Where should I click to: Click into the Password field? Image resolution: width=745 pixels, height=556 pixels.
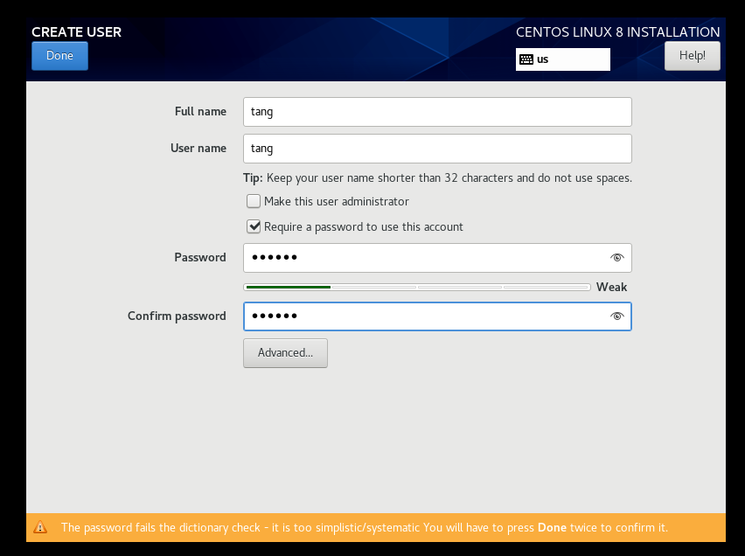click(x=437, y=258)
